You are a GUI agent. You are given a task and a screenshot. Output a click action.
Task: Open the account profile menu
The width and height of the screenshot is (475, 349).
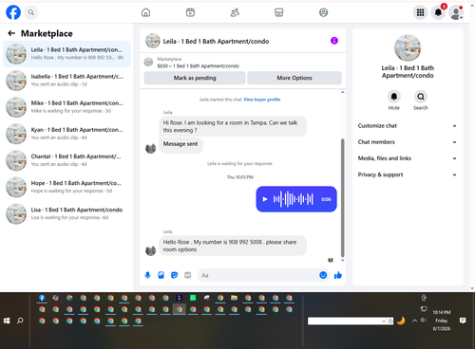pyautogui.click(x=456, y=12)
